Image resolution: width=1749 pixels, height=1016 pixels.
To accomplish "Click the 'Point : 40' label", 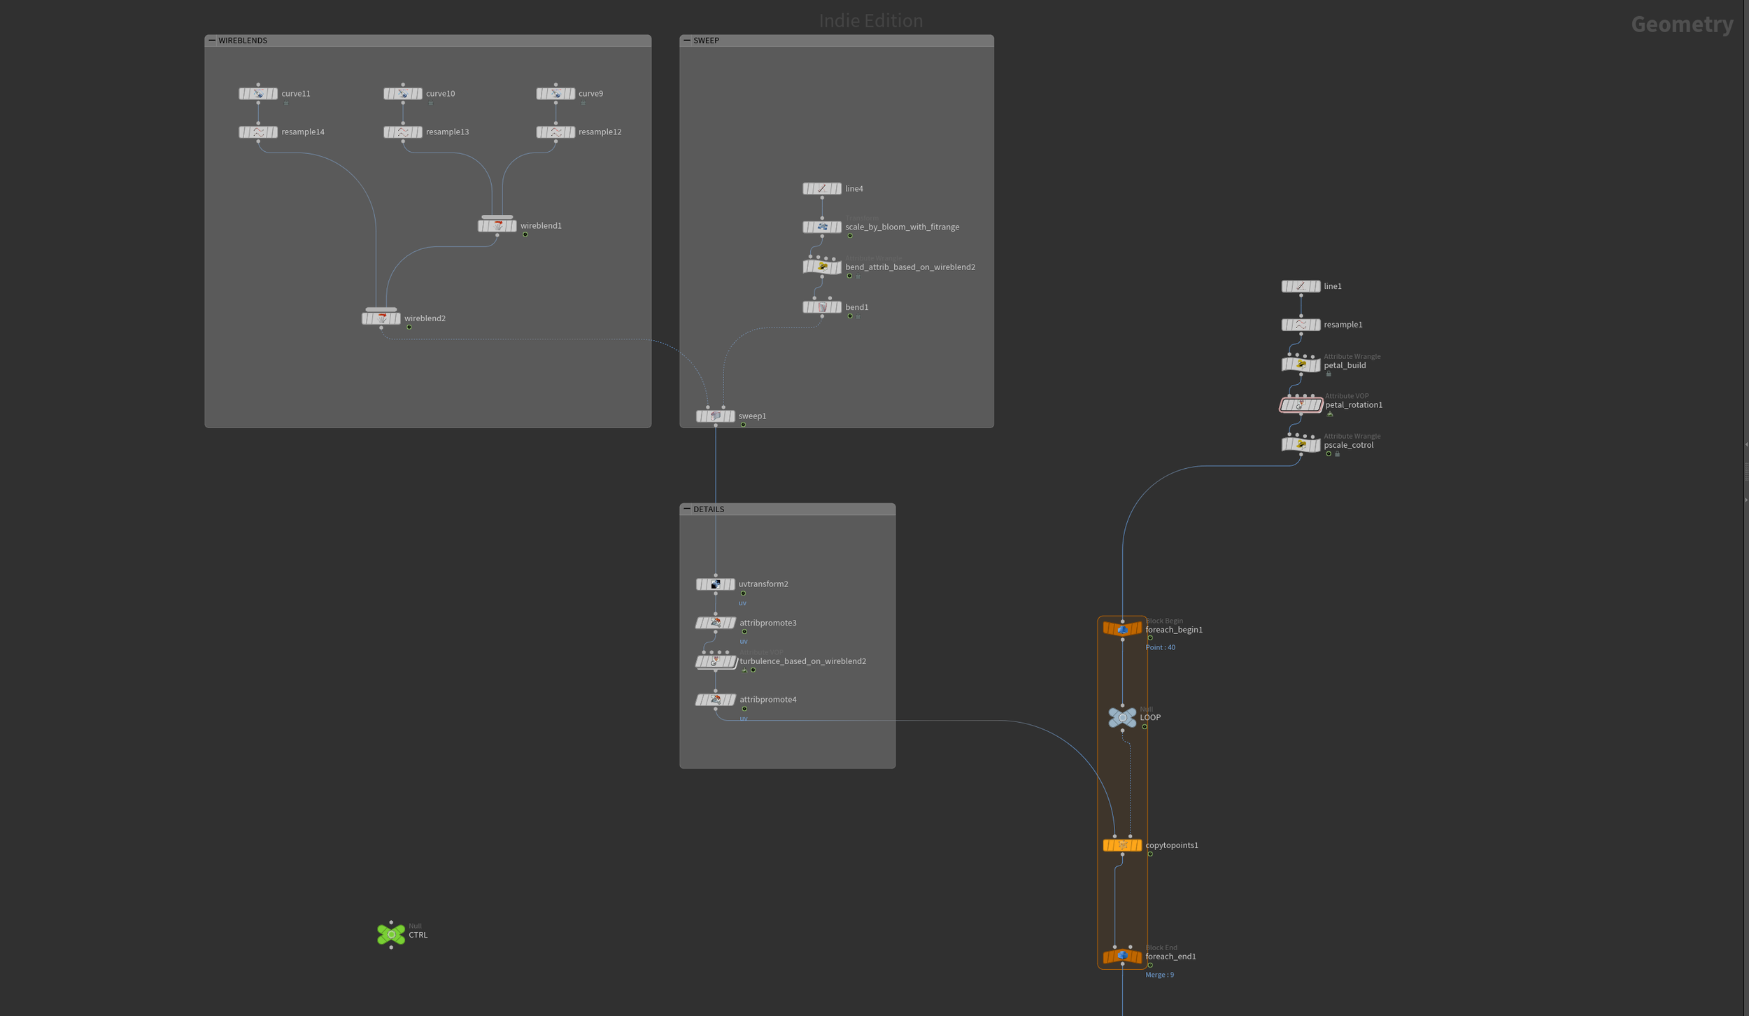I will tap(1160, 647).
